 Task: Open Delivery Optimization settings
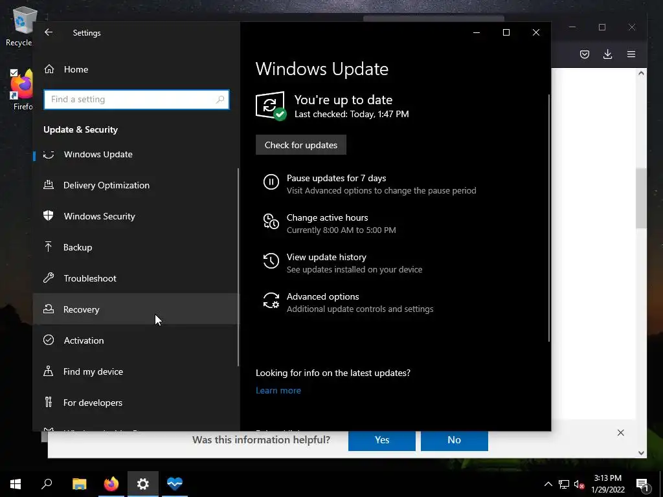pos(136,185)
